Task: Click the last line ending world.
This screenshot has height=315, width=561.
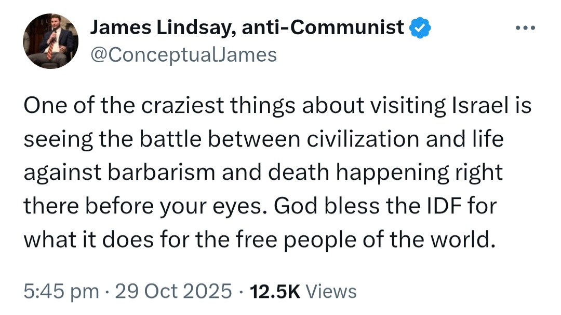Action: click(260, 239)
